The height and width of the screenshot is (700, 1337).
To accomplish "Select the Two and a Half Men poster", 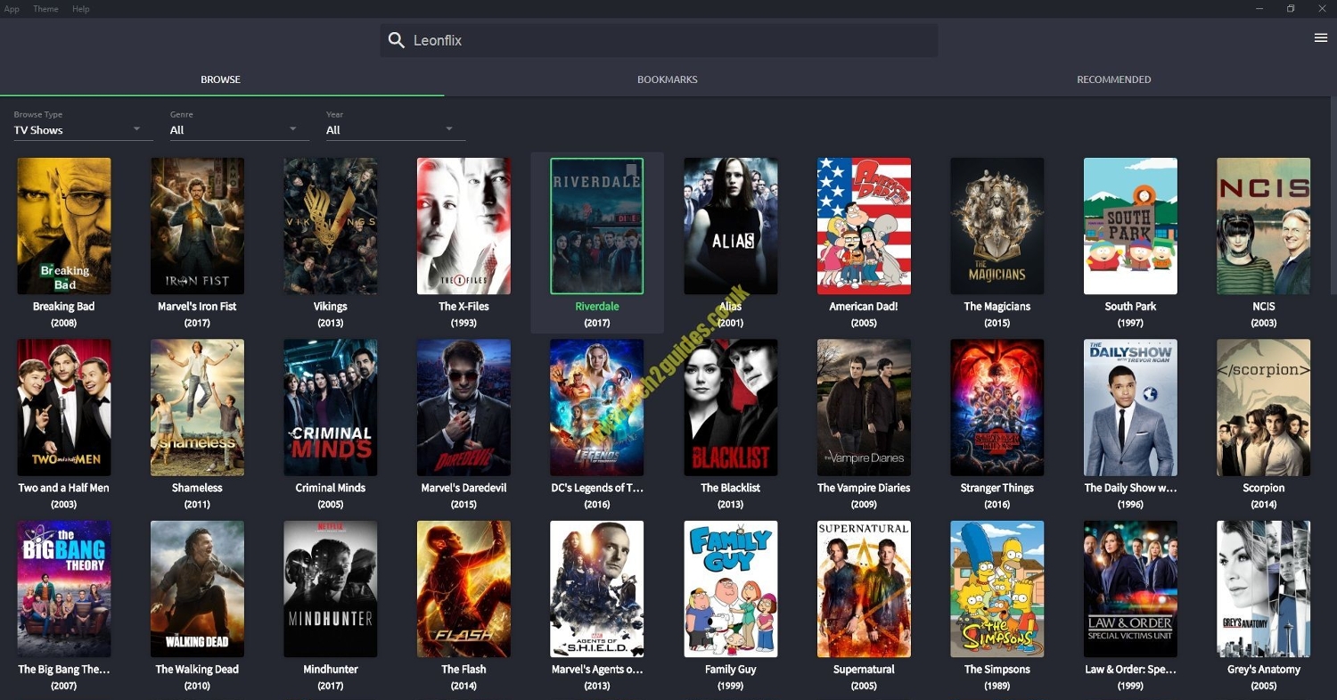I will (x=64, y=408).
